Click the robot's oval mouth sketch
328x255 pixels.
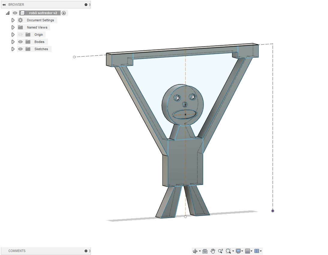[185, 114]
